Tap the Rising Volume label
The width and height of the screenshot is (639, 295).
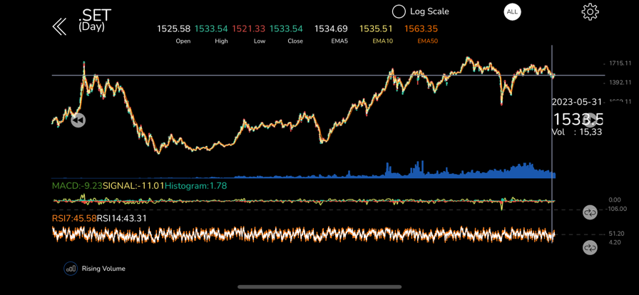click(103, 269)
